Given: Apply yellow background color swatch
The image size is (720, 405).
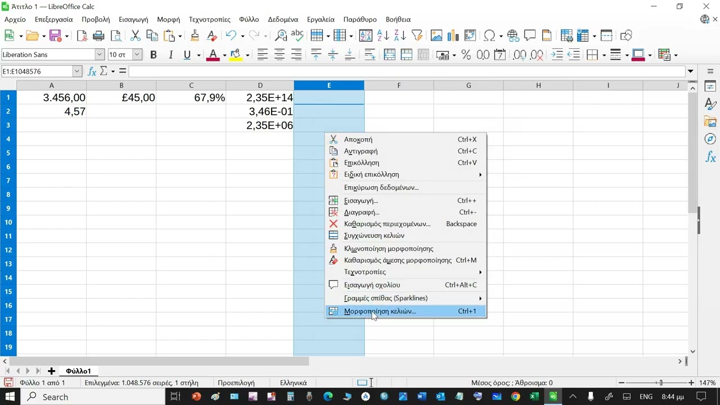Looking at the screenshot, I should [x=236, y=55].
